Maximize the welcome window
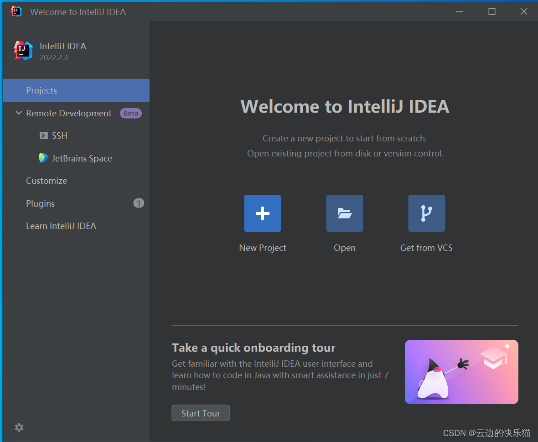The height and width of the screenshot is (442, 538). point(492,11)
